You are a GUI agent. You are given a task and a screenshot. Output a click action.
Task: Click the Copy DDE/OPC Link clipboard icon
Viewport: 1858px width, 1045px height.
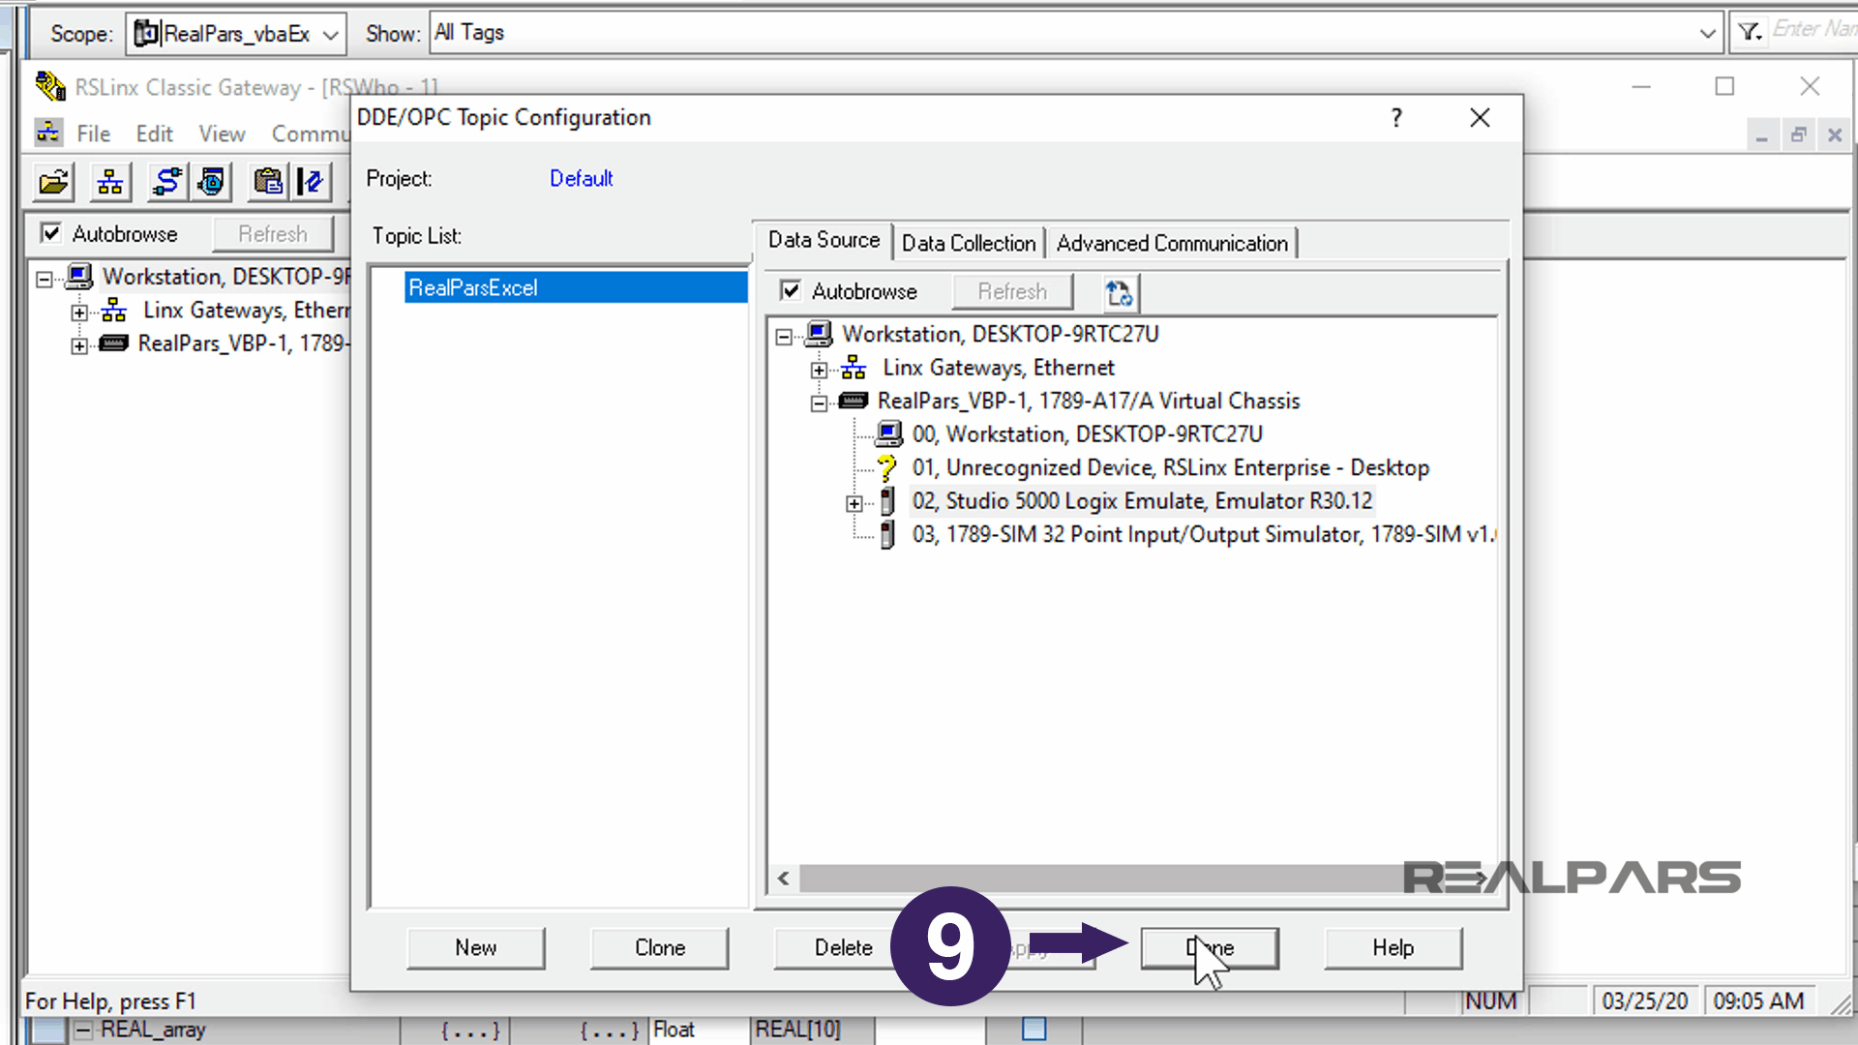point(268,181)
